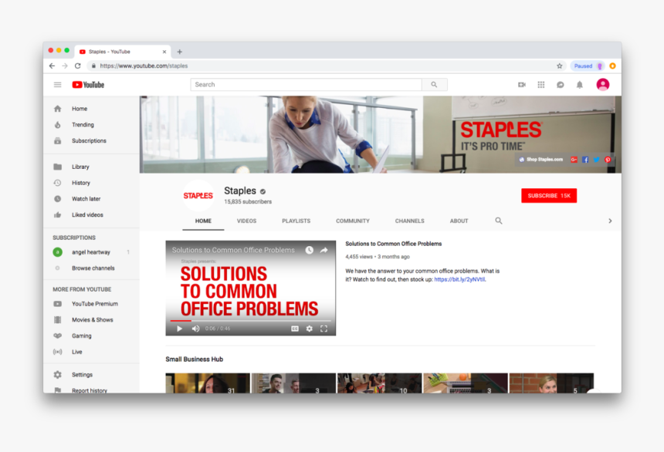The width and height of the screenshot is (664, 452).
Task: Click the Twitter icon on the banner
Action: tap(596, 160)
